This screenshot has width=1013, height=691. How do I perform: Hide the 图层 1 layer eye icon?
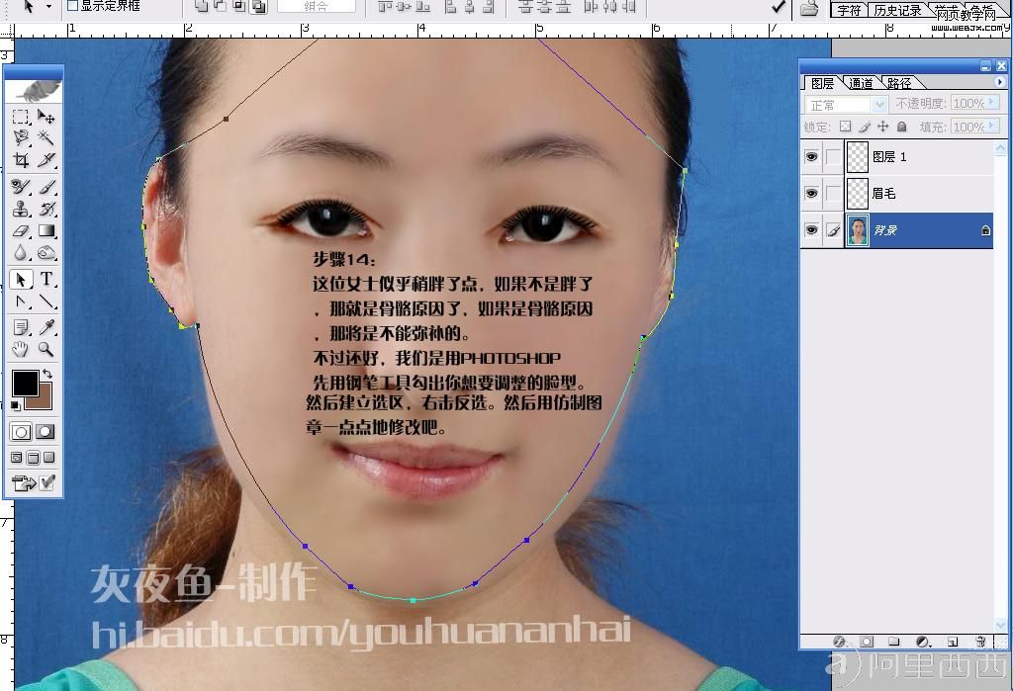coord(811,157)
